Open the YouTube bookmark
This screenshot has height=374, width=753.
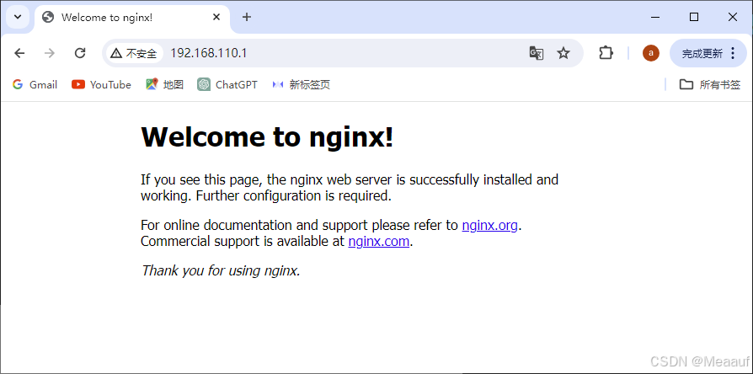(102, 84)
